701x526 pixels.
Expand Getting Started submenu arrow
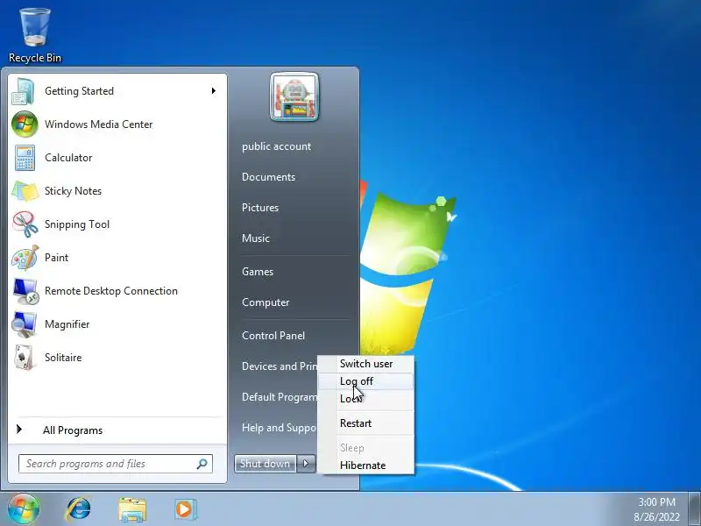click(214, 91)
